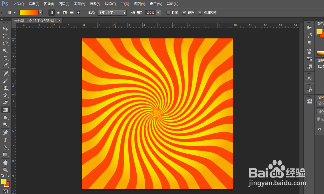The height and width of the screenshot is (194, 324).
Task: Click the gradient preview to edit gradient
Action: 29,13
